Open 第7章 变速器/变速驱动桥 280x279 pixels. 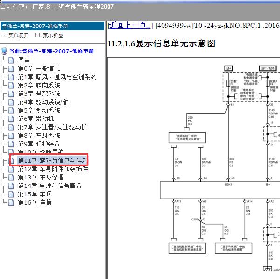[52, 127]
